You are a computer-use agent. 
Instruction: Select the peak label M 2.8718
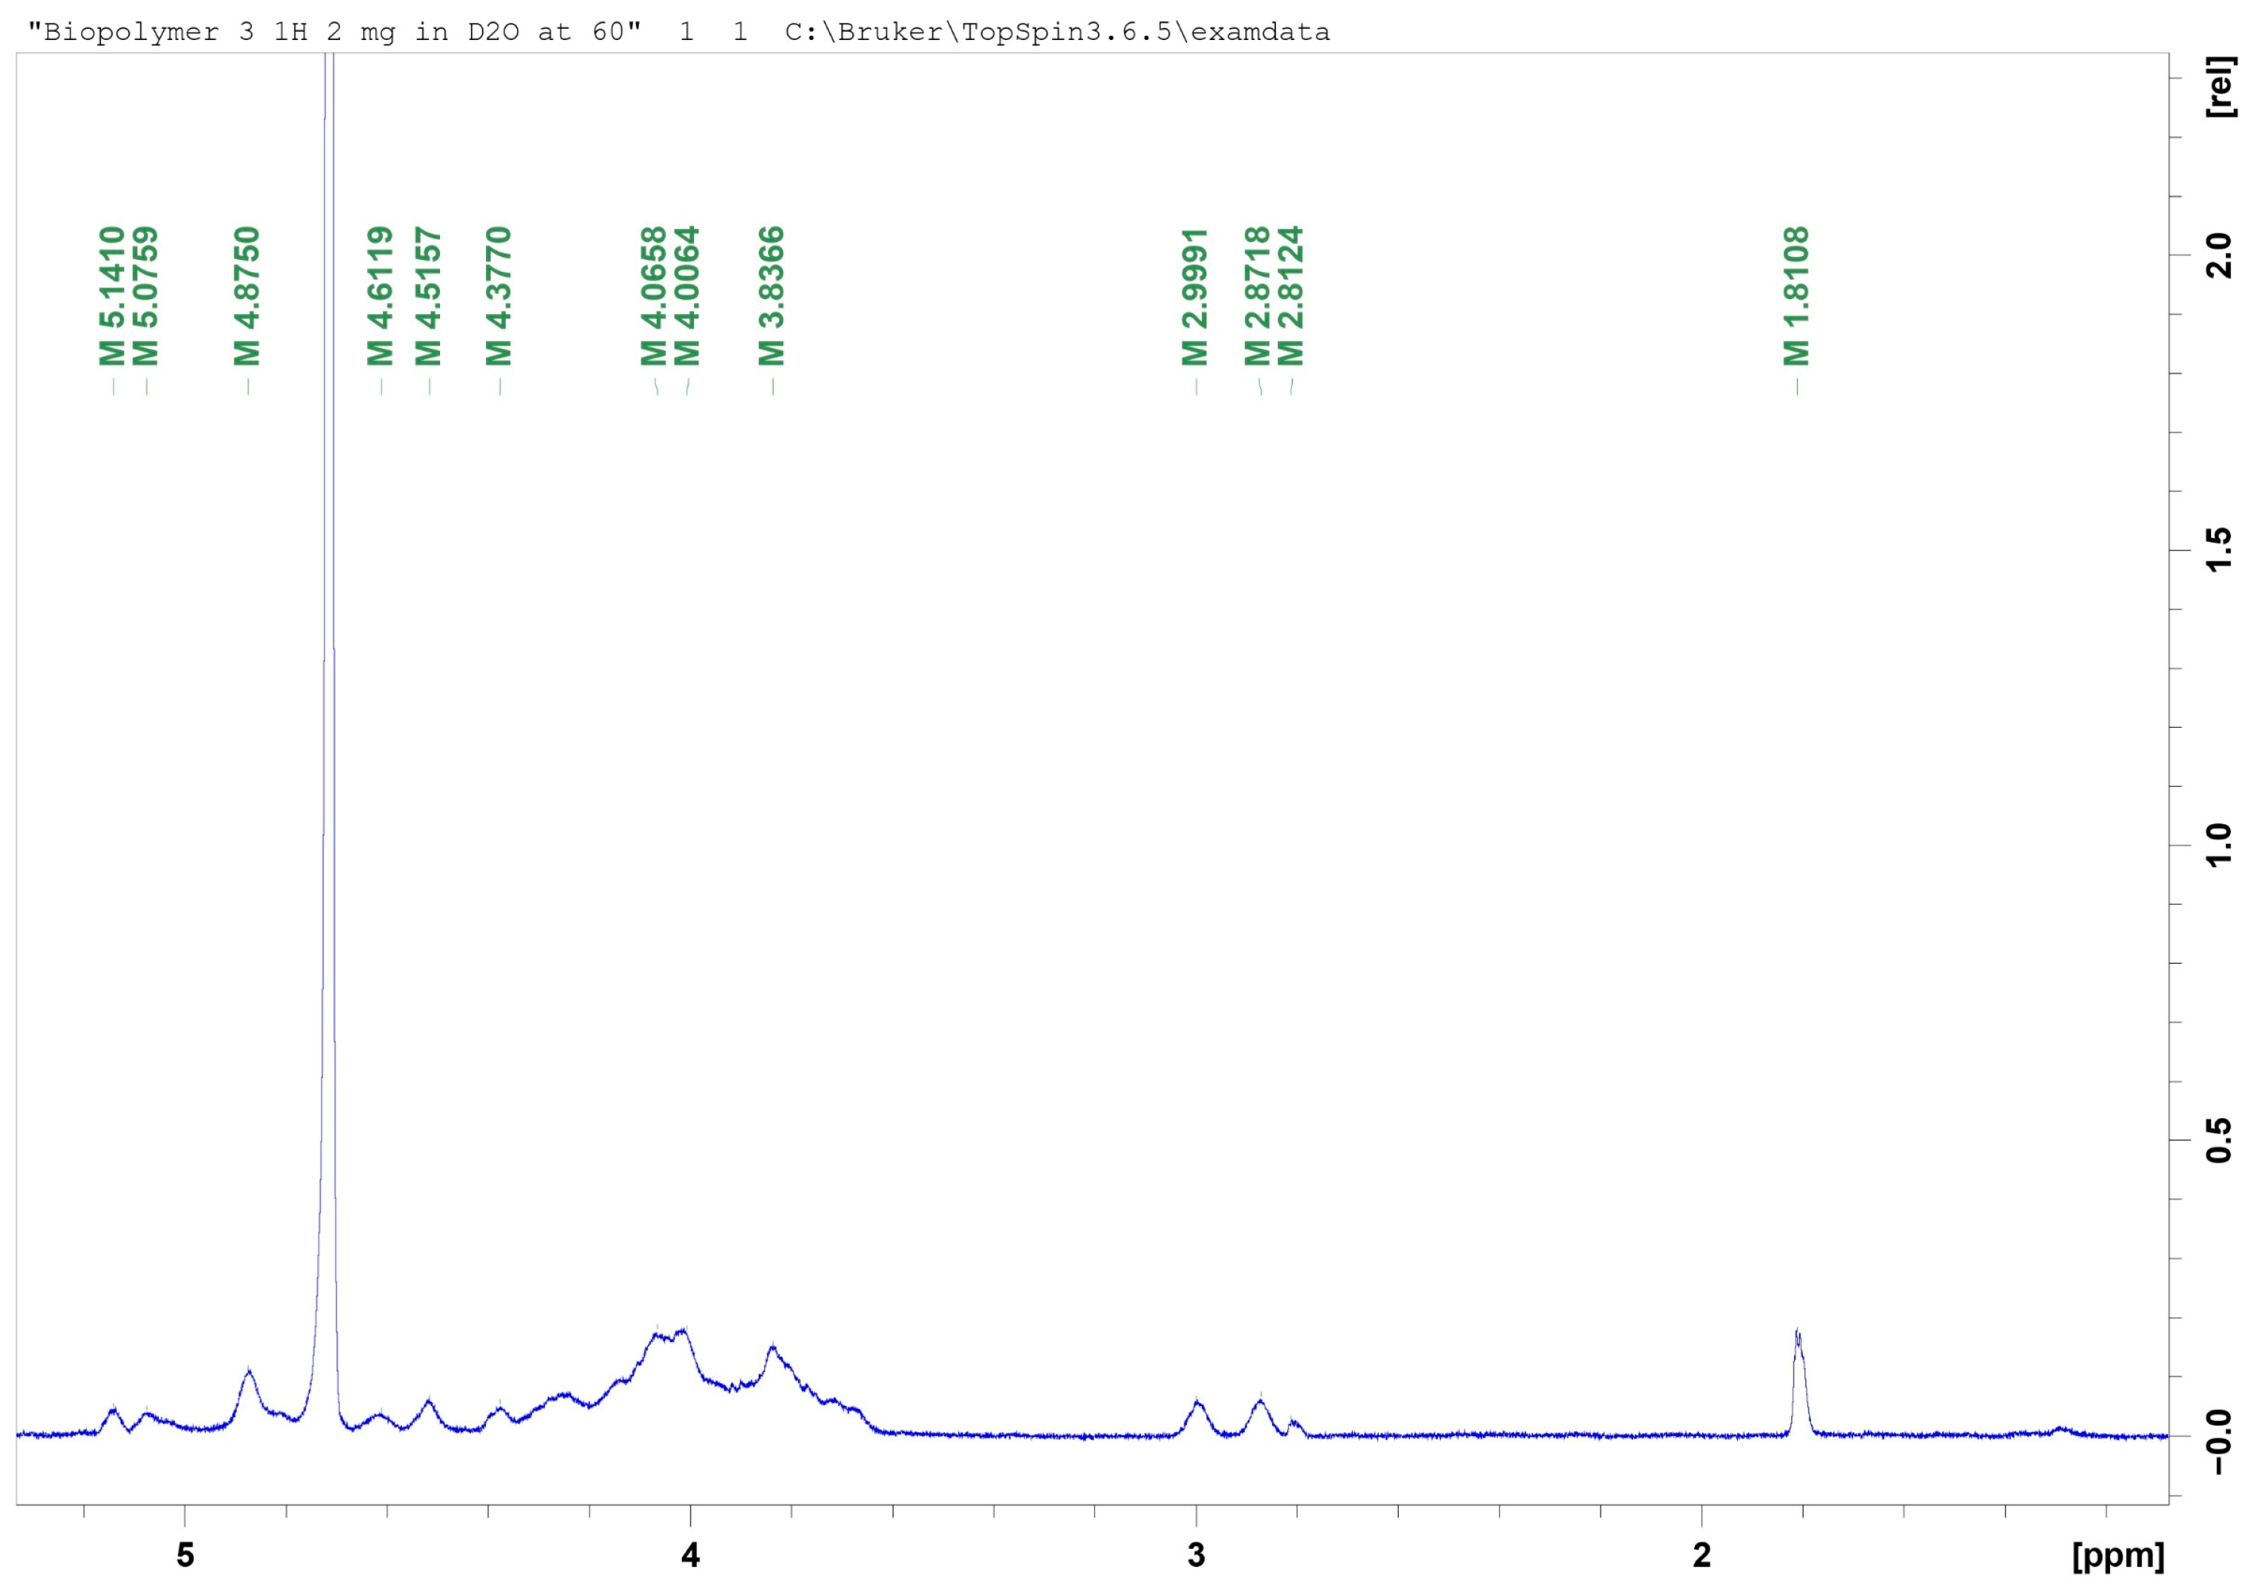pyautogui.click(x=1258, y=296)
